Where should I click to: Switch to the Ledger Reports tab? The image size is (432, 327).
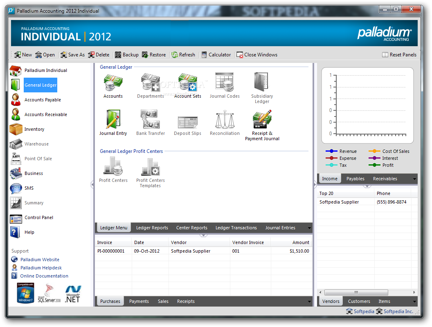[152, 228]
